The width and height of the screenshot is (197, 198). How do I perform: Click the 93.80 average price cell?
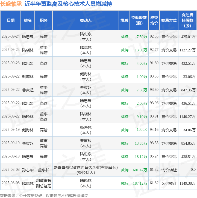[x=154, y=90]
